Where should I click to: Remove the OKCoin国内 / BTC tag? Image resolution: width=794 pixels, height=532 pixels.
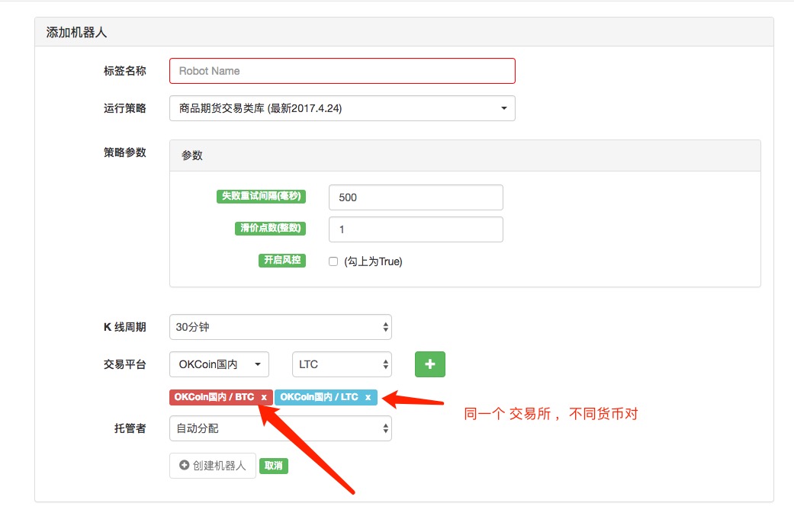264,397
